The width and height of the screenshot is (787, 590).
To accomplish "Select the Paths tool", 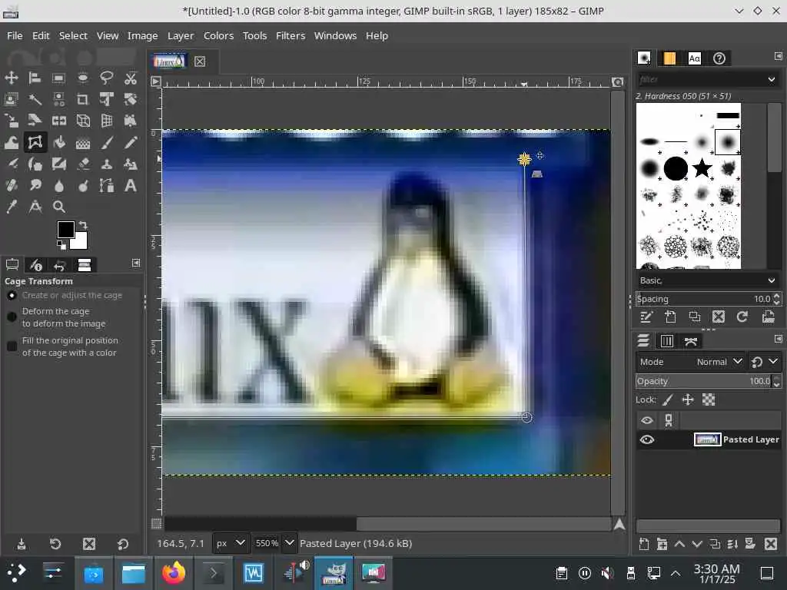I will 106,186.
